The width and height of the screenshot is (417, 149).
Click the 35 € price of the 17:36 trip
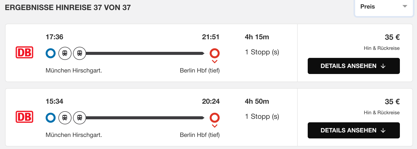pyautogui.click(x=392, y=37)
